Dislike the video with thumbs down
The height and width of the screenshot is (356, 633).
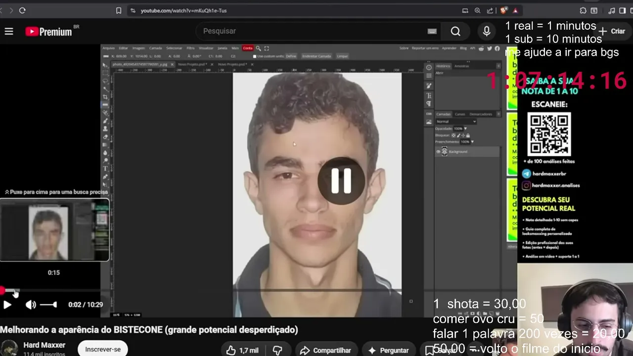click(278, 350)
